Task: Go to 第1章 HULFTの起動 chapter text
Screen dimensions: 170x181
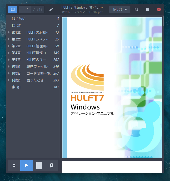Action: [x=31, y=32]
